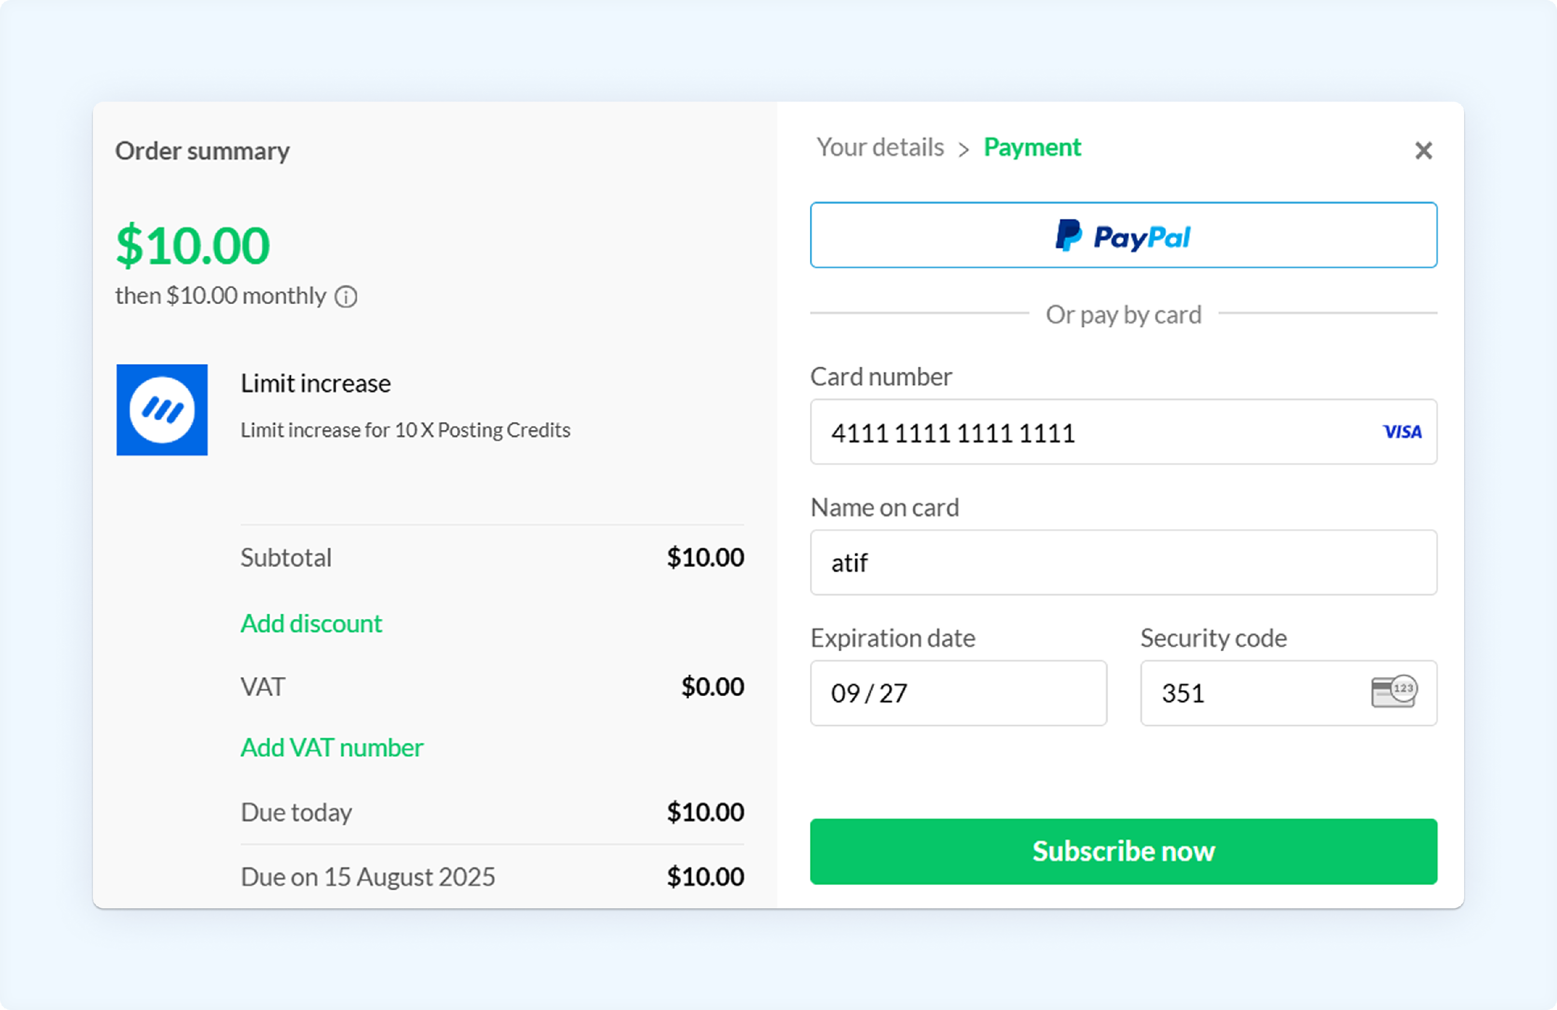Focus the Card number field
Viewport: 1557px width, 1010px height.
pyautogui.click(x=1123, y=432)
